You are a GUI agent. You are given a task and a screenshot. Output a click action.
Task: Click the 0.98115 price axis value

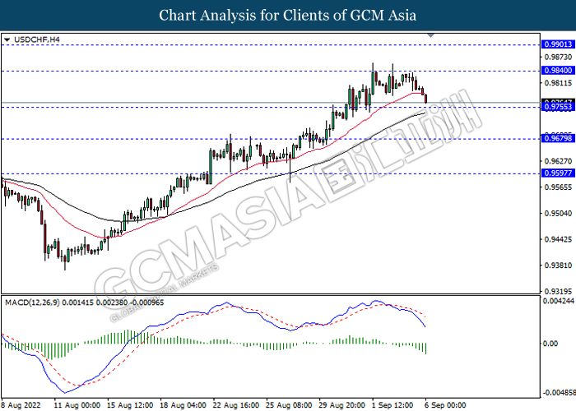click(558, 83)
